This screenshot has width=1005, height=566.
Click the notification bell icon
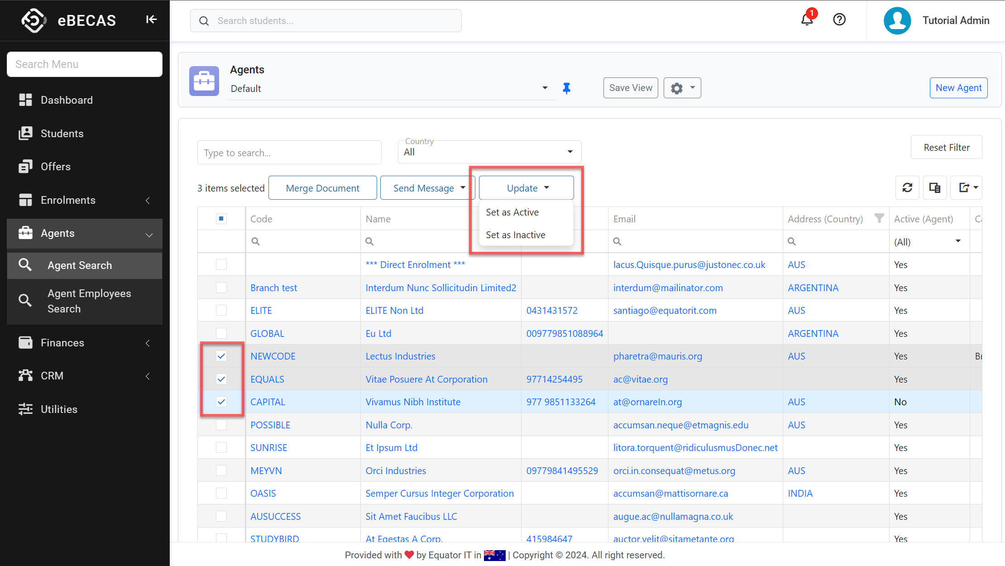click(x=807, y=20)
